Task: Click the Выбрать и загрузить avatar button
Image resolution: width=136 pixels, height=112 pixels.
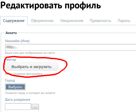Action: (x=31, y=67)
